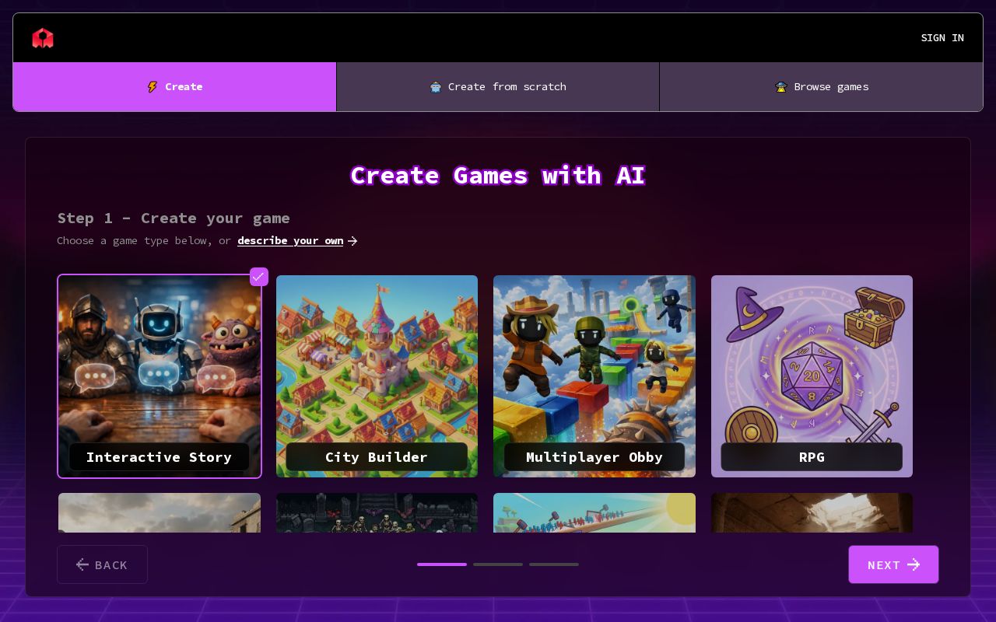Open the Browse games tab
The height and width of the screenshot is (622, 996).
point(821,87)
